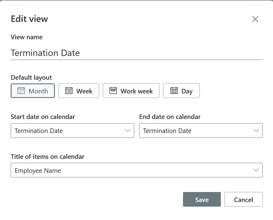Choose Work week as the layout
The image size is (273, 220).
coord(131,90)
